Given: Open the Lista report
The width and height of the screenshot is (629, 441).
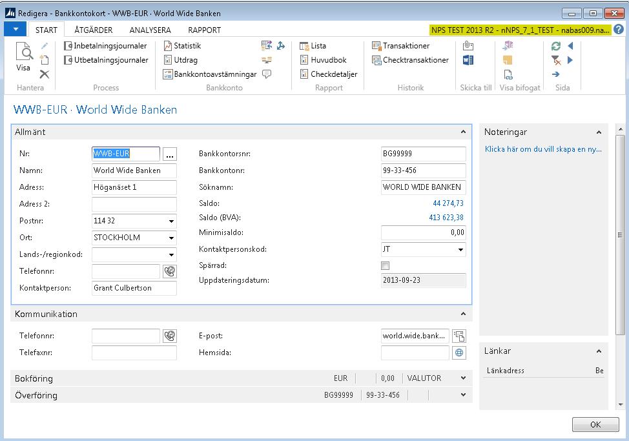Looking at the screenshot, I should tap(313, 46).
